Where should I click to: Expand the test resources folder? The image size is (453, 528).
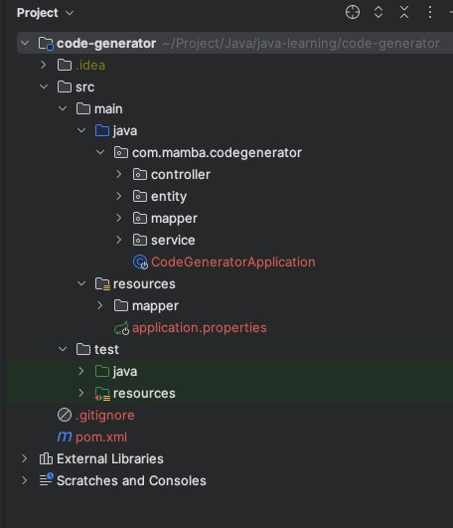pyautogui.click(x=81, y=393)
